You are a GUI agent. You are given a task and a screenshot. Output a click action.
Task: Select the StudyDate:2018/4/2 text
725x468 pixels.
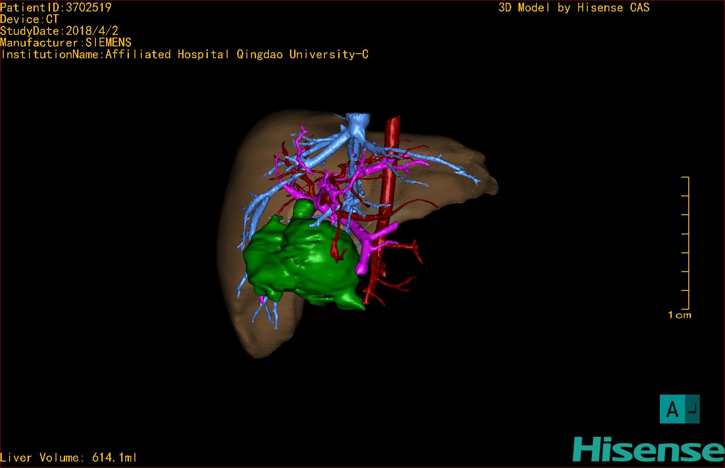(x=59, y=31)
